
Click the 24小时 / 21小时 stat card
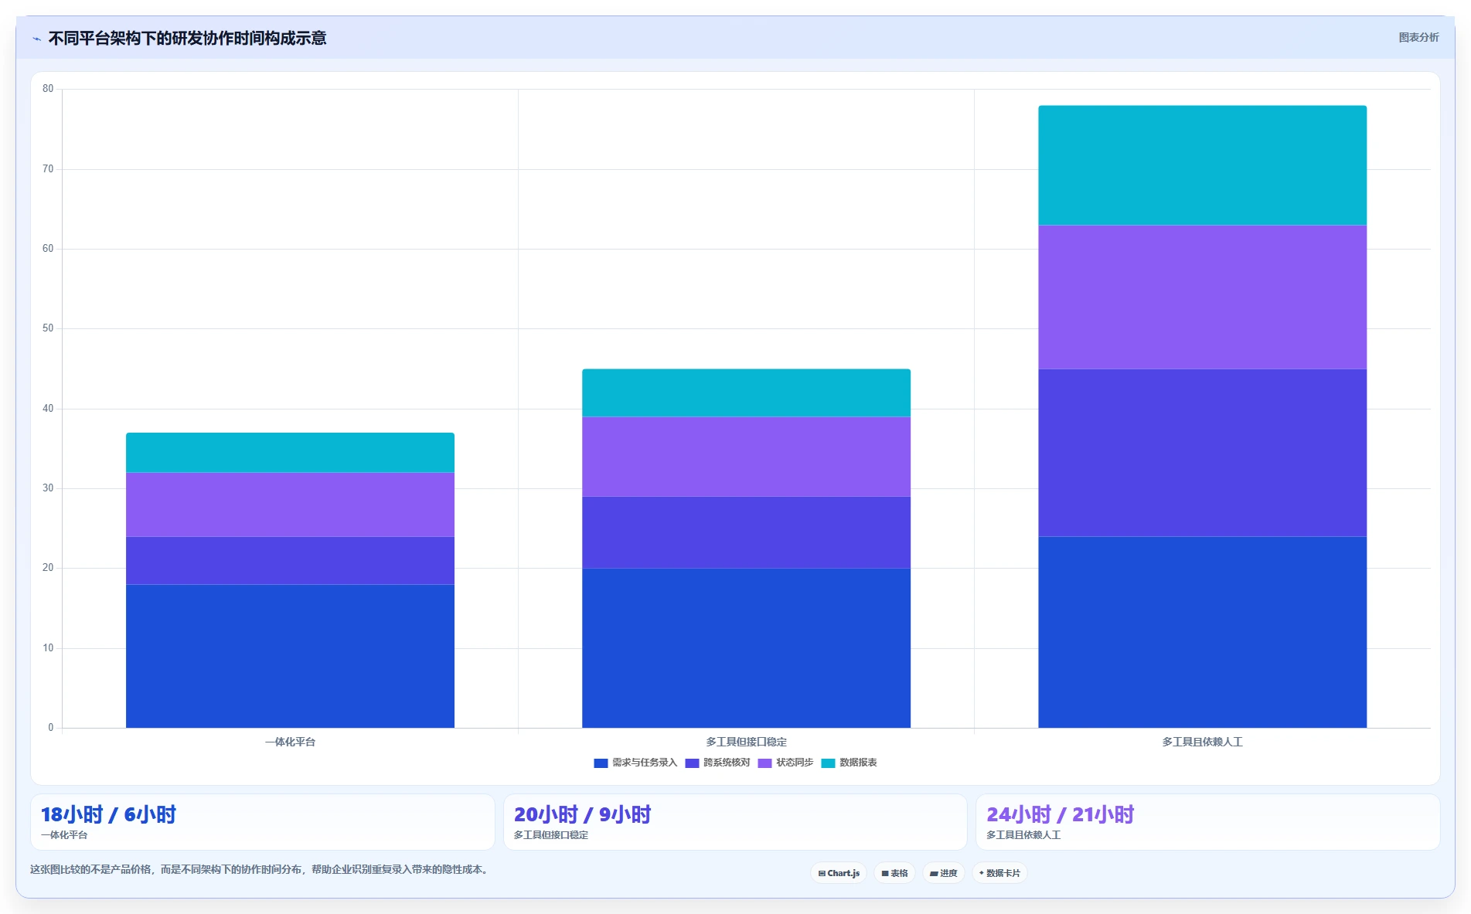(1207, 822)
